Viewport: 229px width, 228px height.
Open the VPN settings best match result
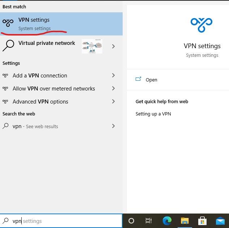(x=61, y=24)
